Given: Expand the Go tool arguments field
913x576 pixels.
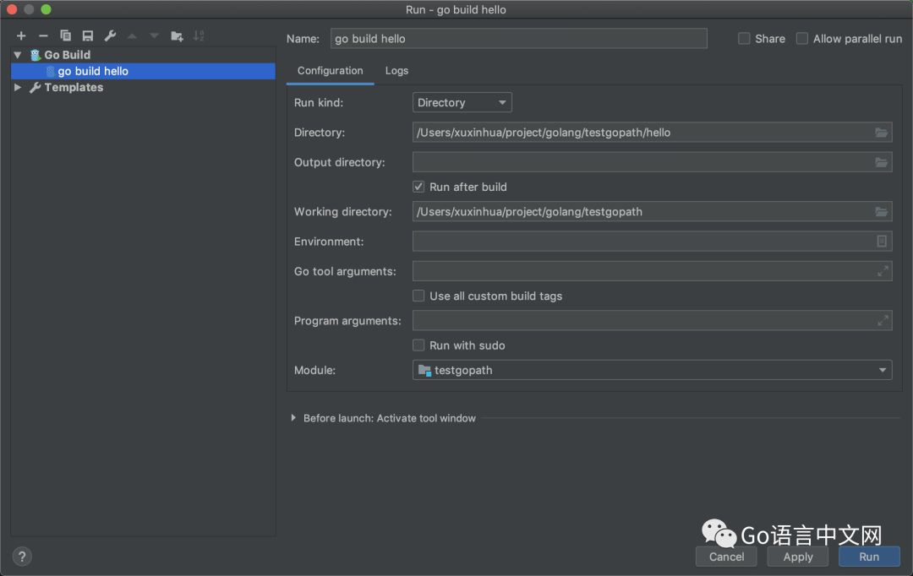Looking at the screenshot, I should 883,271.
